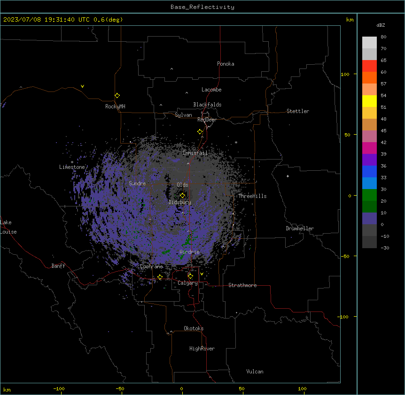This screenshot has height=395, width=405.
Task: Select the Innisfail label
Action: pos(195,153)
